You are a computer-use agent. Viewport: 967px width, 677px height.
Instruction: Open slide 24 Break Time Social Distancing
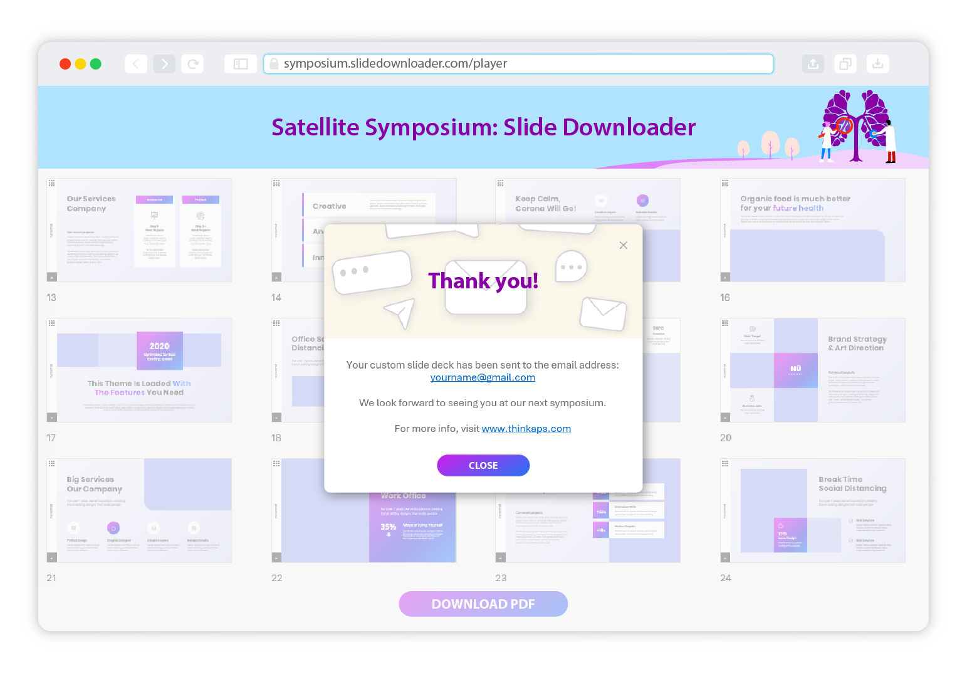point(812,510)
